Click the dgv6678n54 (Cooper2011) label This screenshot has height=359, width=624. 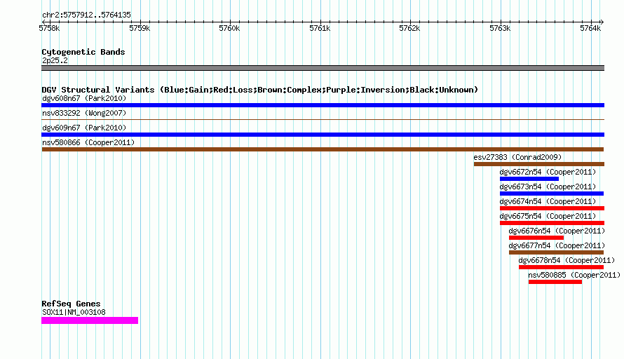point(567,260)
